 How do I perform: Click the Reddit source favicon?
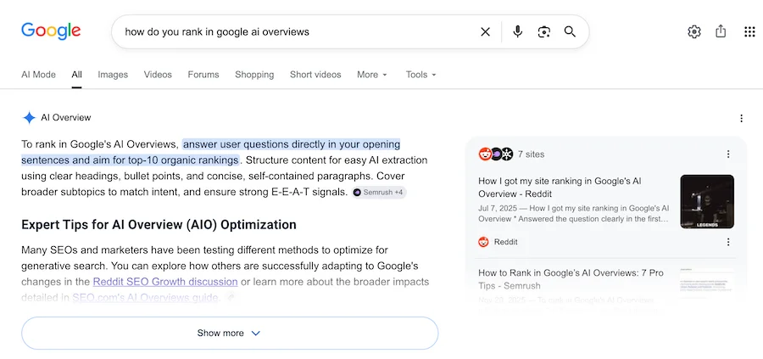tap(483, 242)
